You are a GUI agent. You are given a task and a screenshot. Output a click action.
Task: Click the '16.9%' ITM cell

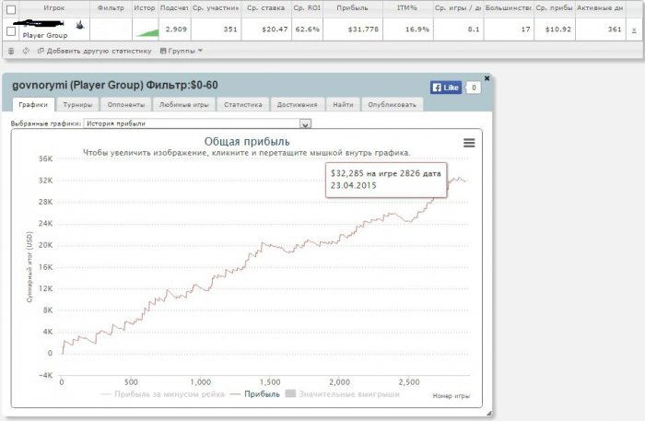pyautogui.click(x=417, y=29)
